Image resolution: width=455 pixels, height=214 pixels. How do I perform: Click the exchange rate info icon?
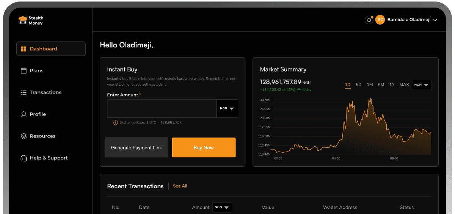pyautogui.click(x=116, y=123)
